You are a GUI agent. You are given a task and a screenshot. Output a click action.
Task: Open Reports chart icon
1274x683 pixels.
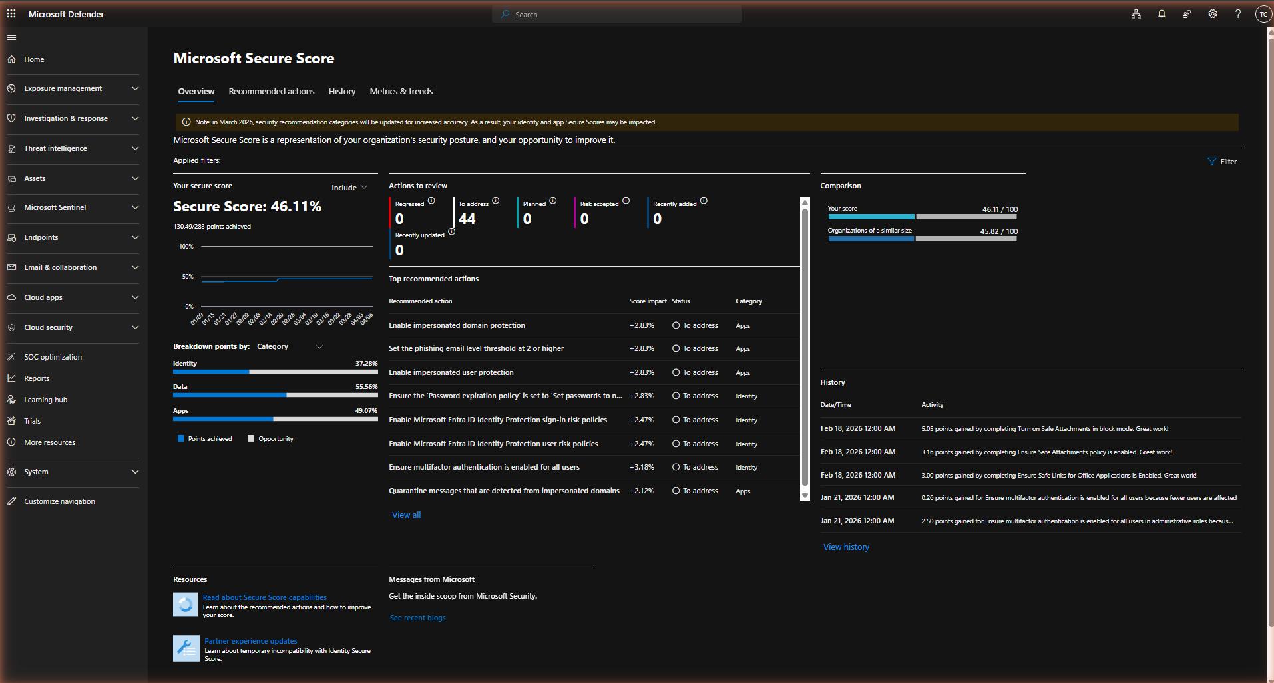[11, 378]
